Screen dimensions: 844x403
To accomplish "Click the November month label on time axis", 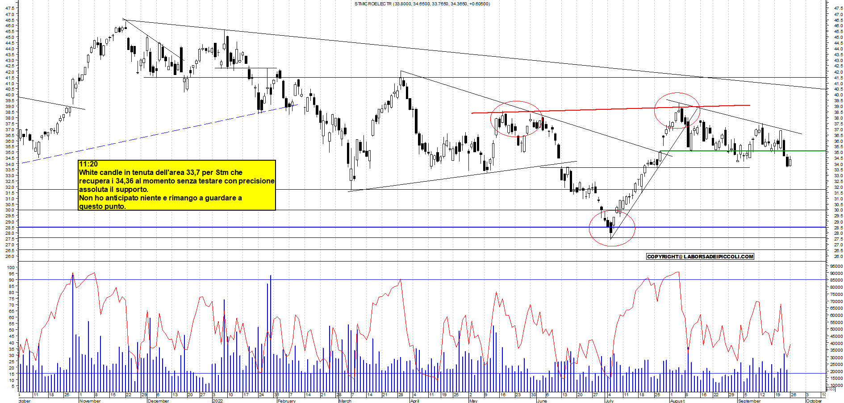I will click(x=90, y=401).
